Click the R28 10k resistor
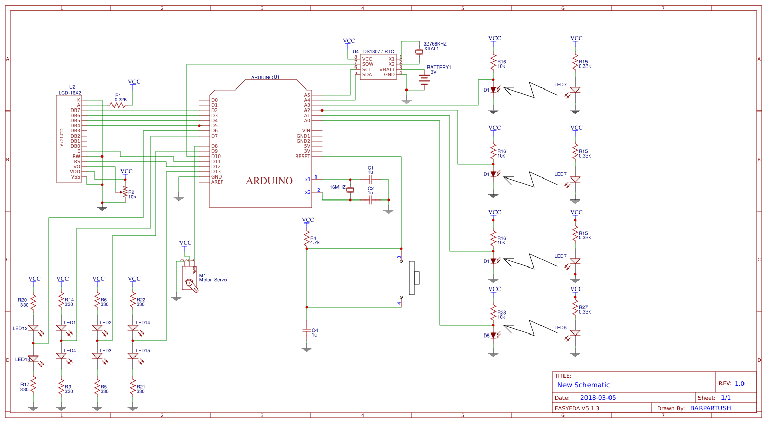767x423 pixels. (493, 313)
